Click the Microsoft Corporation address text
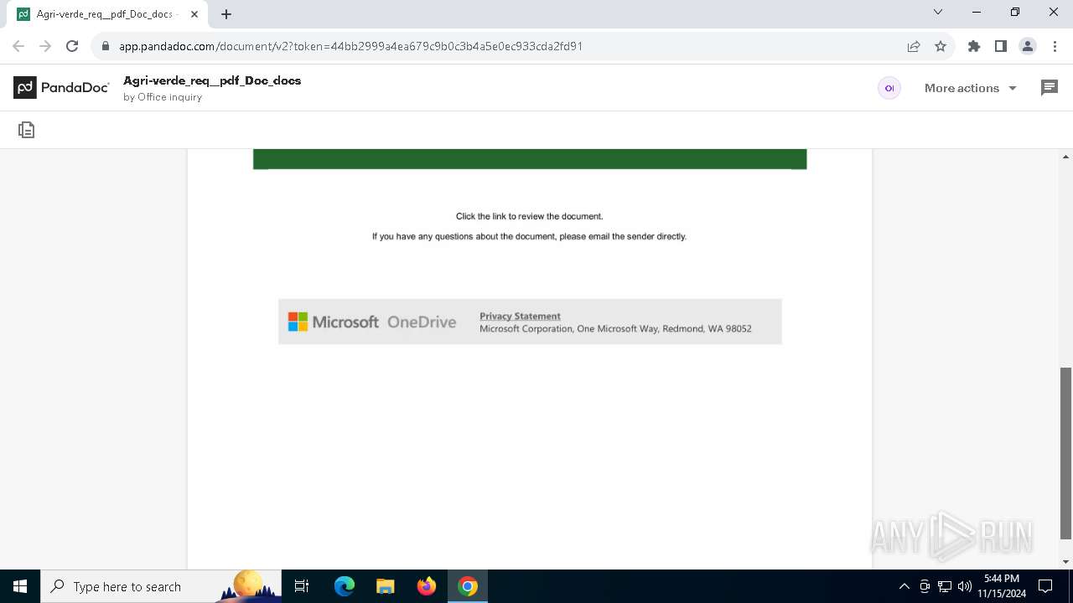1073x603 pixels. 615,328
